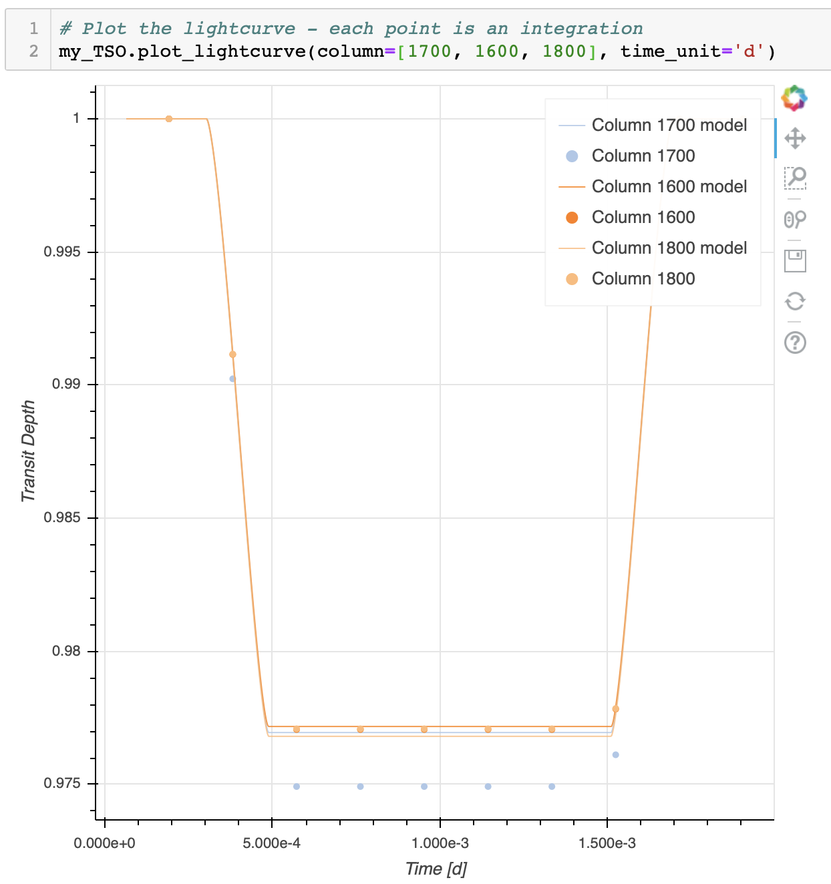Click the value 1600 in column list
The height and width of the screenshot is (884, 831).
pyautogui.click(x=497, y=51)
